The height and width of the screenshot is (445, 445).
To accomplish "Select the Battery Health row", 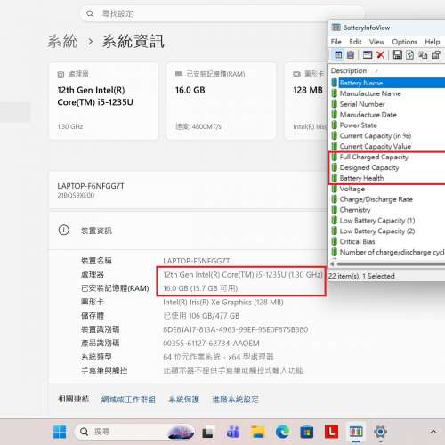I will click(x=388, y=178).
